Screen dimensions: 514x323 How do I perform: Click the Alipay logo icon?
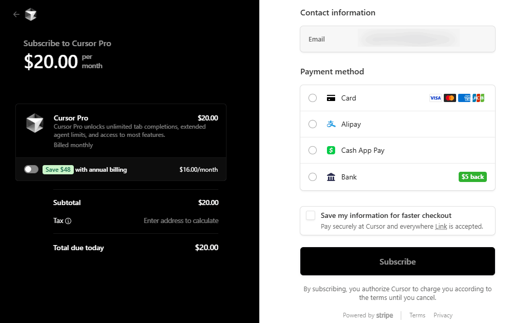pyautogui.click(x=331, y=124)
